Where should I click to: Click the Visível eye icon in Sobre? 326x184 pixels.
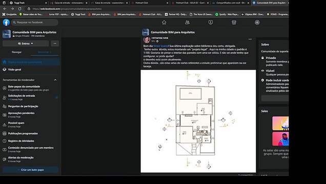pyautogui.click(x=262, y=71)
